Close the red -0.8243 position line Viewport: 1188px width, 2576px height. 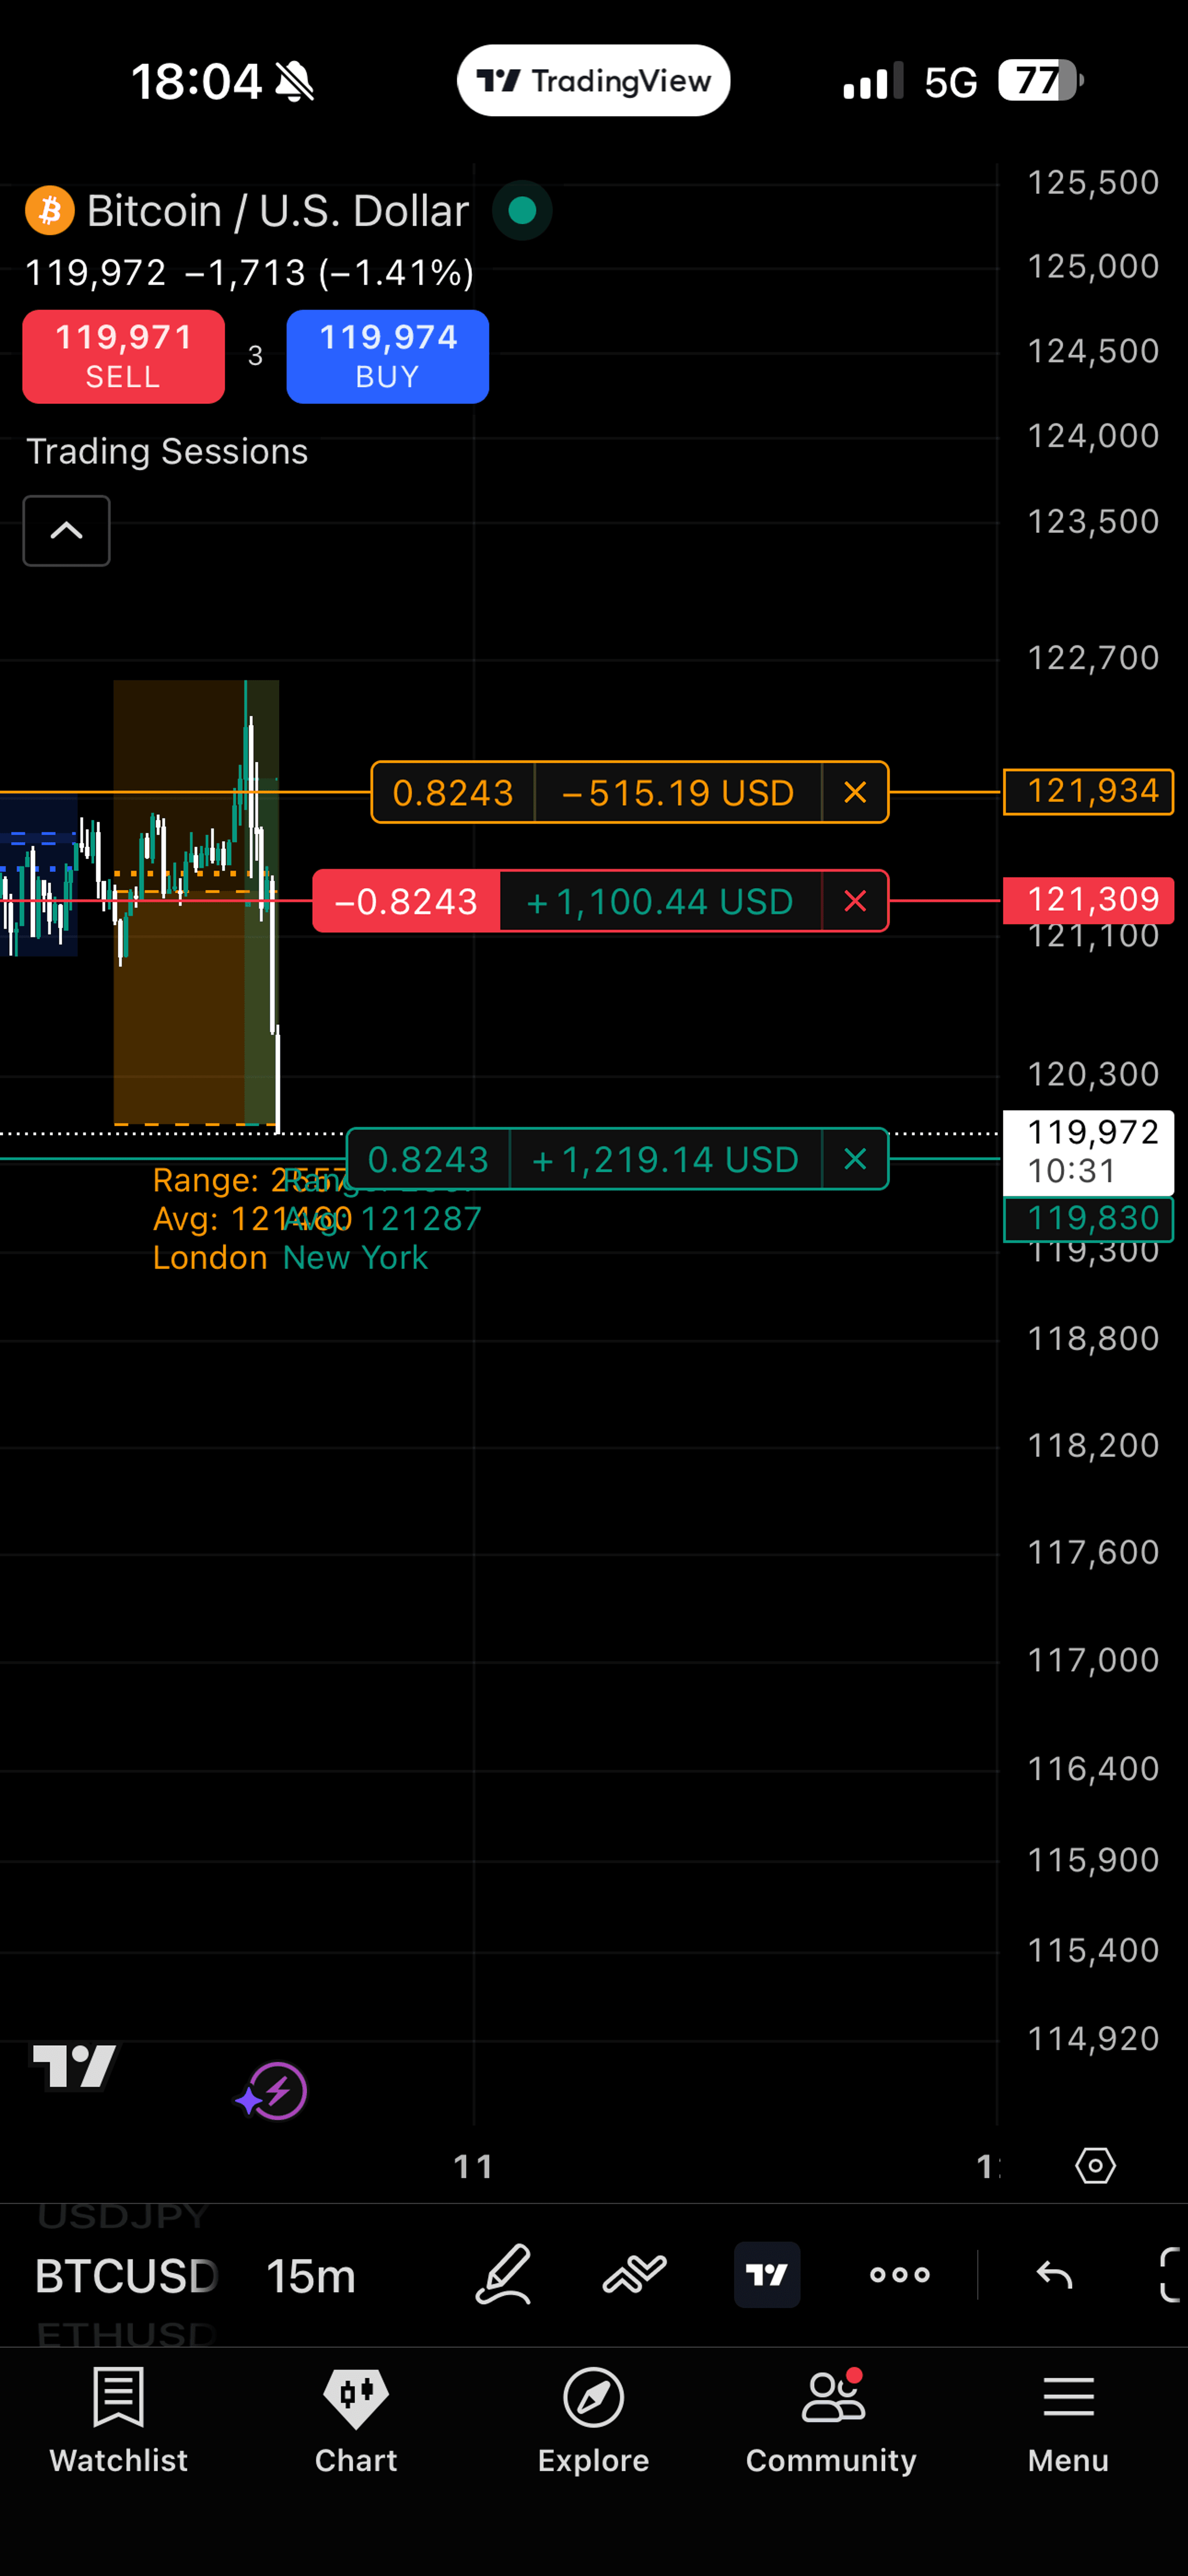coord(854,902)
